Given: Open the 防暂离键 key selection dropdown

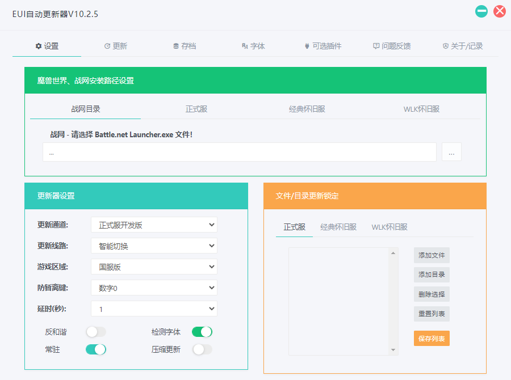Looking at the screenshot, I should click(154, 288).
